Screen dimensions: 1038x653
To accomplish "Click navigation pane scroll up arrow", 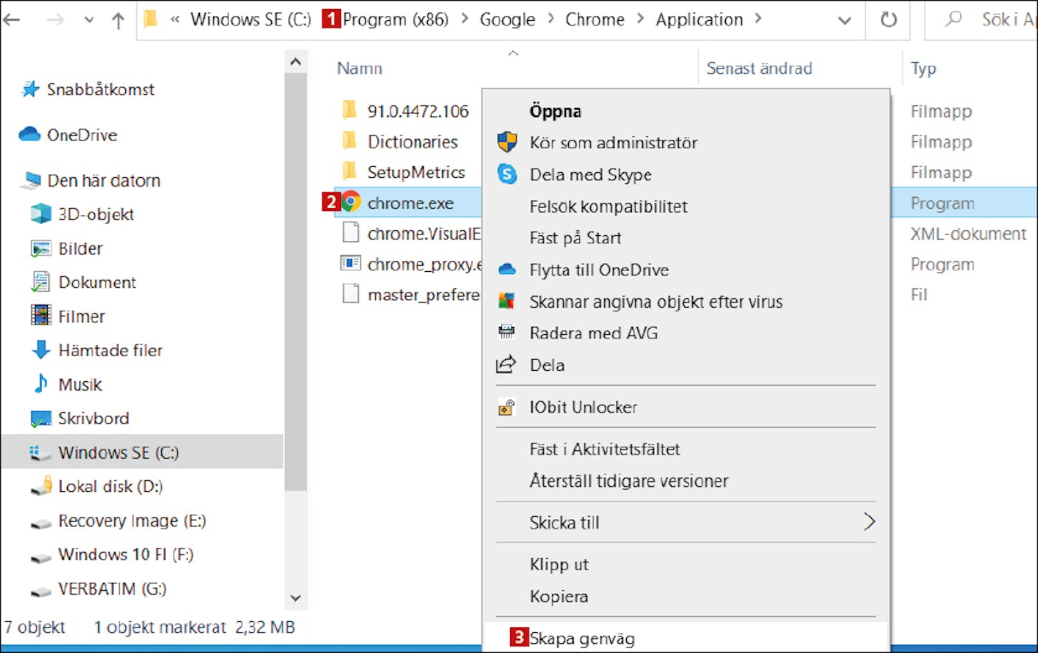I will point(295,62).
